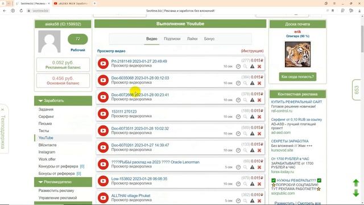364x205 pixels.
Task: Click the red X delete icon in 153111 270123 row
Action: coord(259,117)
